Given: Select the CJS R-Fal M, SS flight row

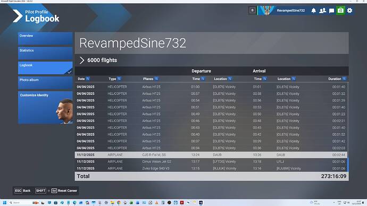Looking at the screenshot, I should (x=211, y=155).
